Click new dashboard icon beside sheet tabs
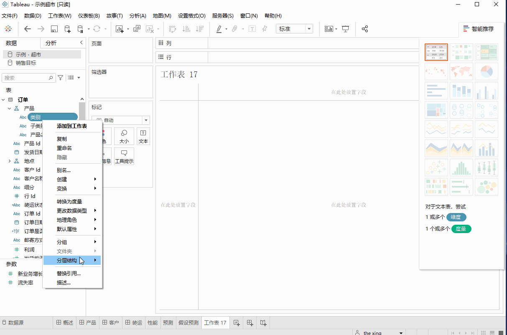Viewport: 507px width, 335px height. pos(250,322)
